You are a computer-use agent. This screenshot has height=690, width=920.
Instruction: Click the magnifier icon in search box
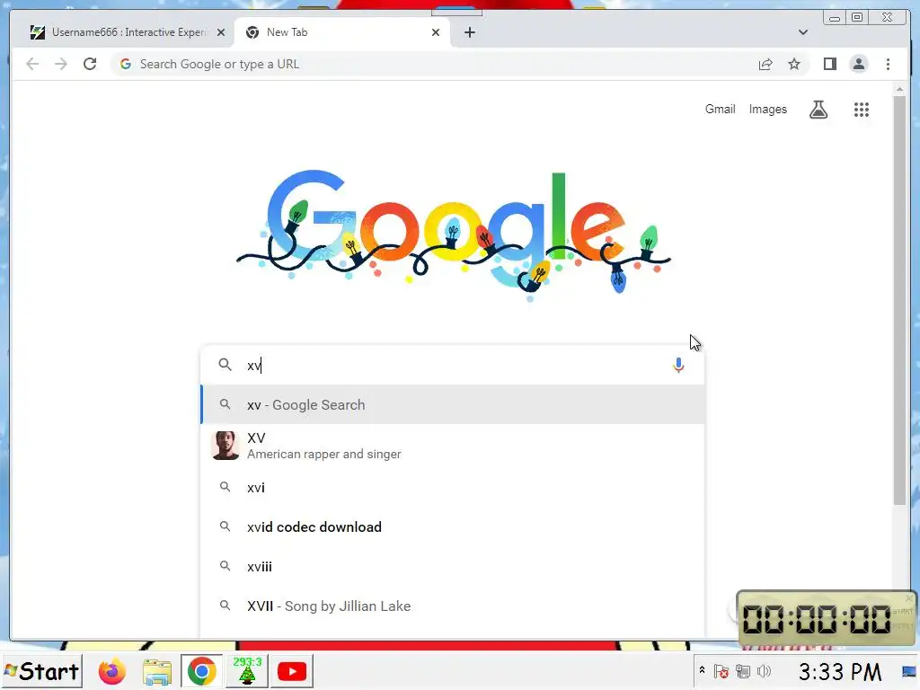pos(225,365)
